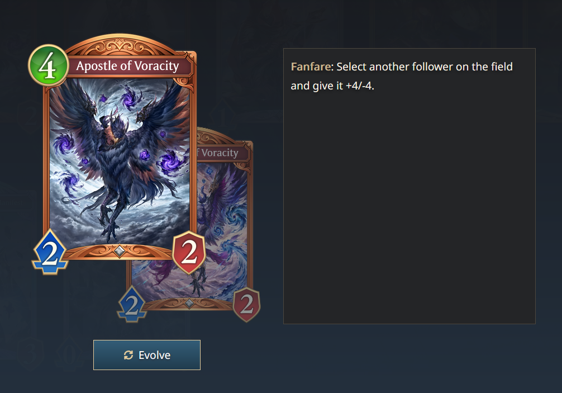Image resolution: width=562 pixels, height=393 pixels.
Task: Click the faint shield watermark at bottom left
Action: [x=31, y=353]
